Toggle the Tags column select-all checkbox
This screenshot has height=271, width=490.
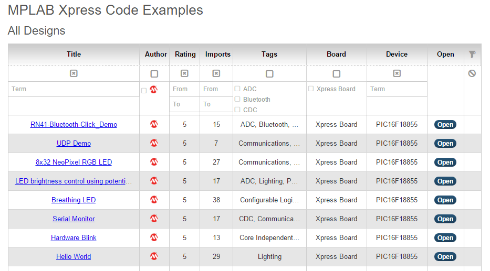pyautogui.click(x=269, y=74)
